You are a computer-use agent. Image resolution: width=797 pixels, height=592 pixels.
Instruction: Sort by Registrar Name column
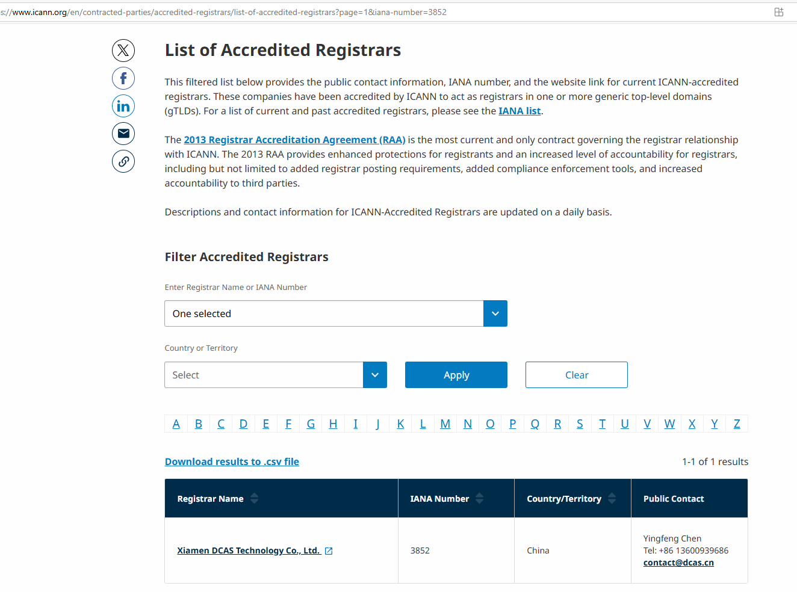pyautogui.click(x=254, y=498)
